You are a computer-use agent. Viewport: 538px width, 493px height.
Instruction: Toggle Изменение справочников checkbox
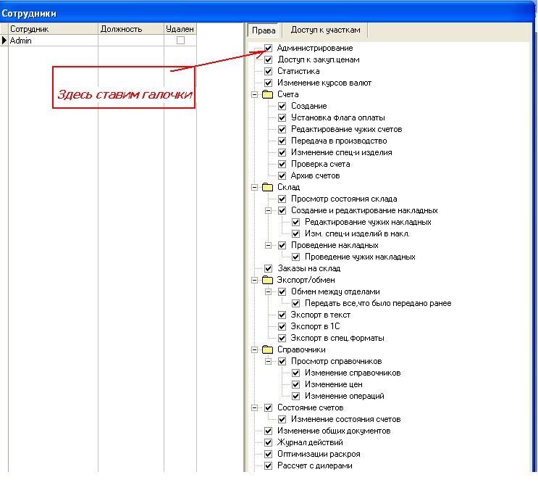(x=295, y=373)
